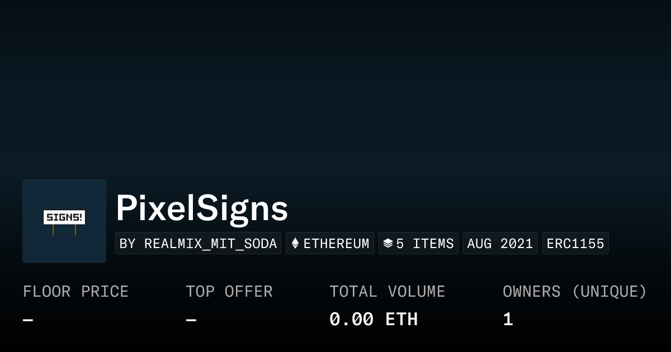Click the ETHEREUM chain label text

[336, 244]
